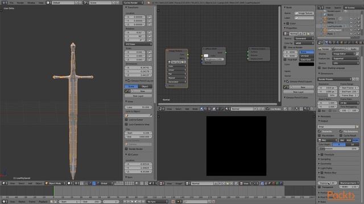Click the node editor type icon
Screen dimensions: 364x204
pos(161,109)
